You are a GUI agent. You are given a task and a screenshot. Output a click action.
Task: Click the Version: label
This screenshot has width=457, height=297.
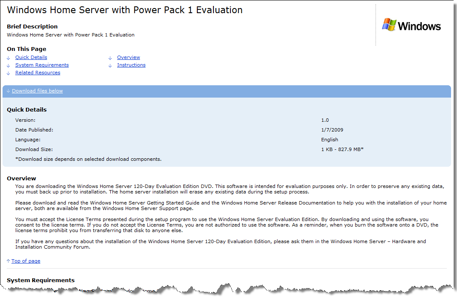pyautogui.click(x=25, y=120)
